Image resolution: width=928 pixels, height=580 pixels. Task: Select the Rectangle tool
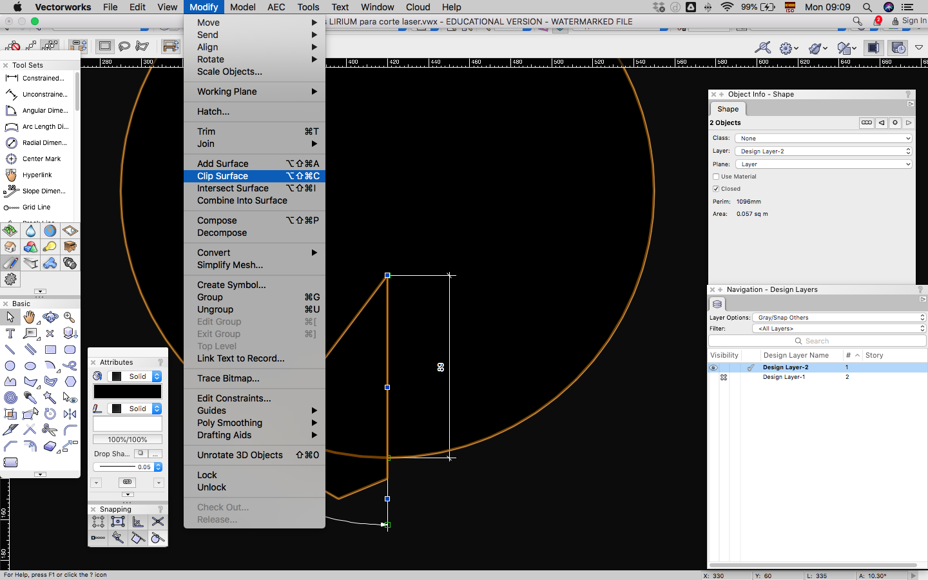pos(50,349)
